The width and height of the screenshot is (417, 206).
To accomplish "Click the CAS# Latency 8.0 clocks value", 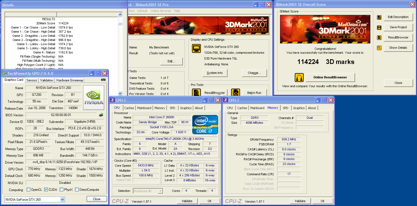I will [289, 149].
